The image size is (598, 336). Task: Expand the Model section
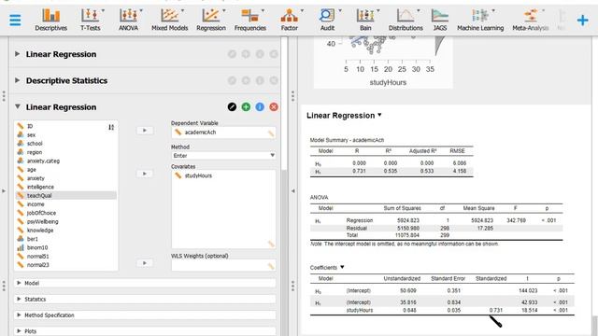click(x=145, y=283)
